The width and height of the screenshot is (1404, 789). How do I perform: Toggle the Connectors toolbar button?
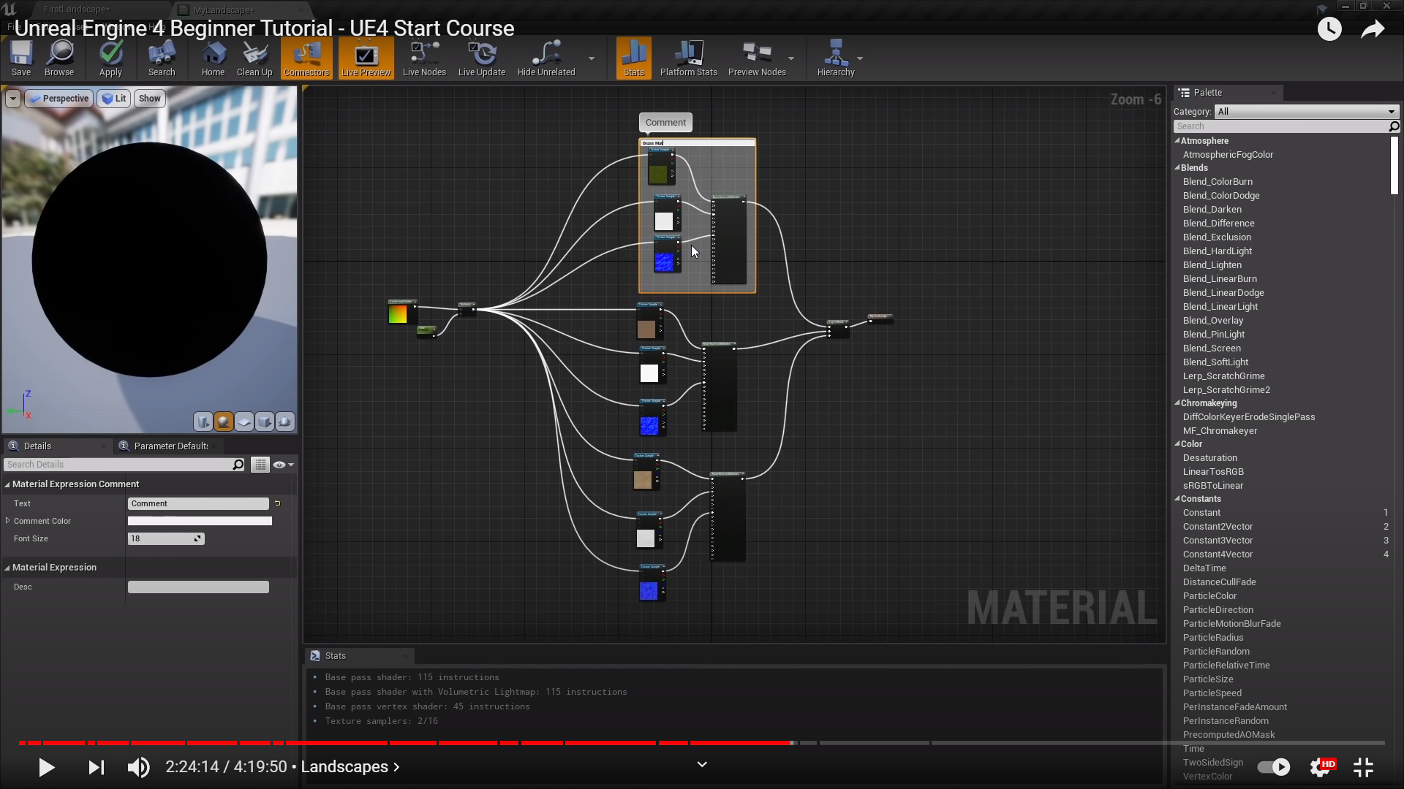pyautogui.click(x=306, y=58)
